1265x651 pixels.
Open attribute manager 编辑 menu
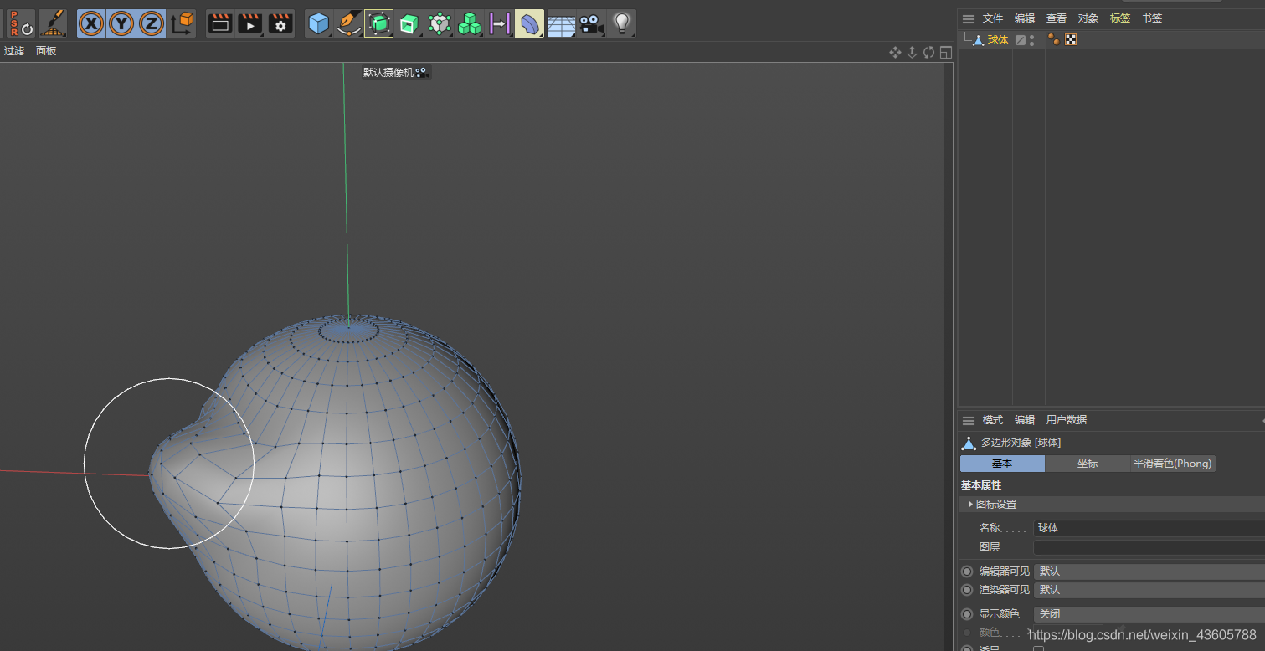pos(1025,420)
